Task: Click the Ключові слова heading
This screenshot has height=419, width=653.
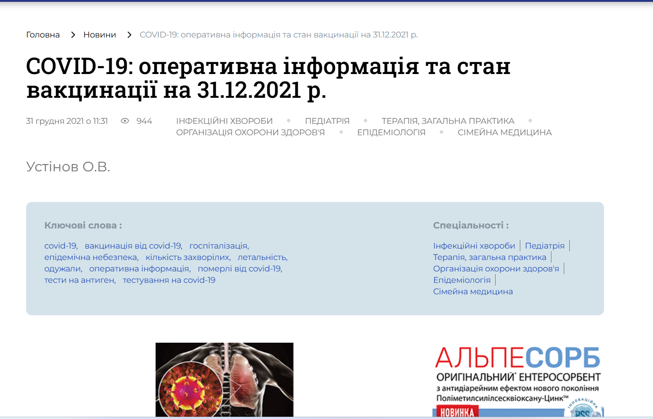Action: pos(83,225)
